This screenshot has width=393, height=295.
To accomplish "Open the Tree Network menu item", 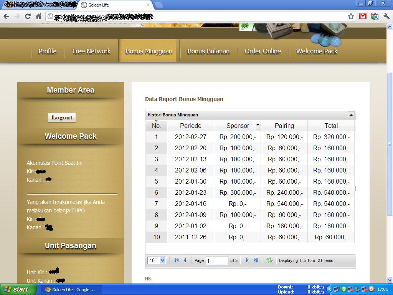I will (91, 51).
